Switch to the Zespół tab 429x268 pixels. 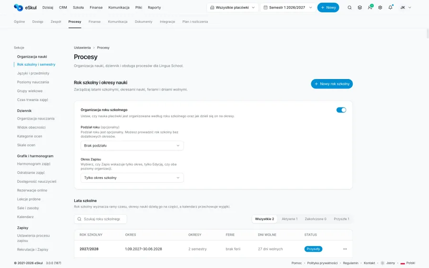pyautogui.click(x=56, y=21)
